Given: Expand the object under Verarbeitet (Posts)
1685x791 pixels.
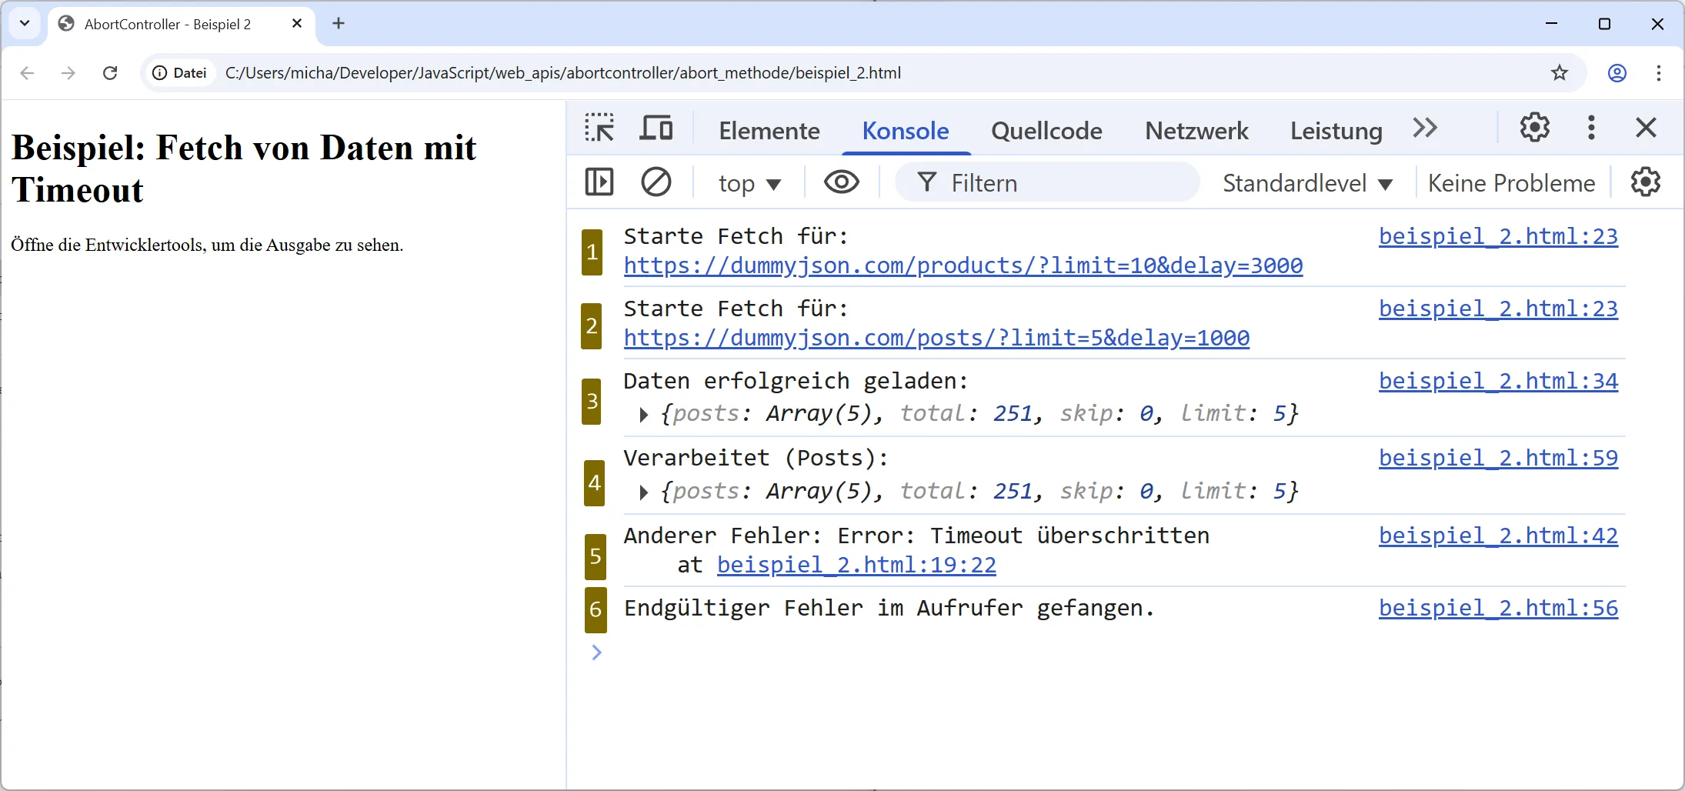Looking at the screenshot, I should (644, 492).
